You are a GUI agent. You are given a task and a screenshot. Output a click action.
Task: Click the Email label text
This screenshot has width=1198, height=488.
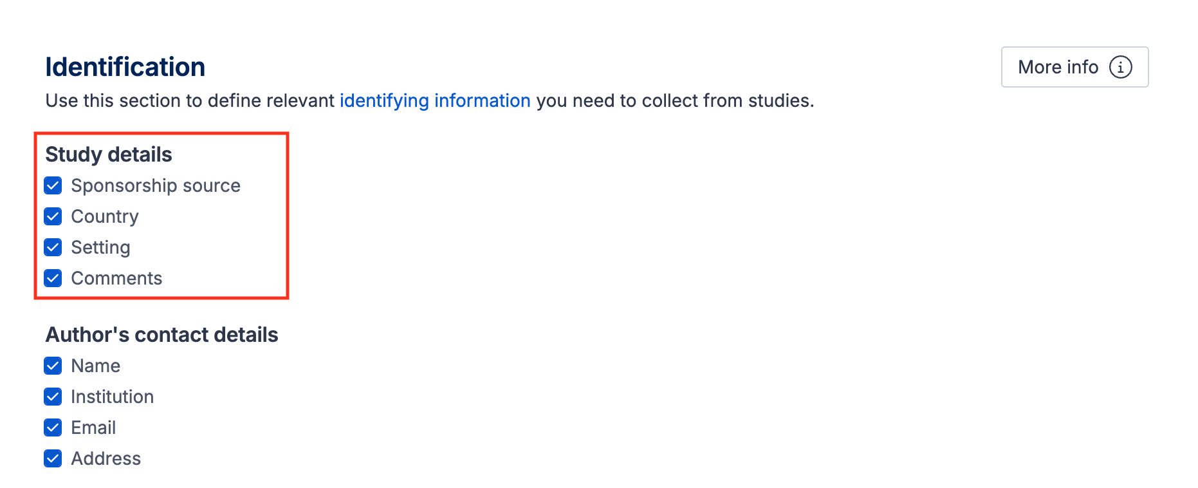(x=93, y=428)
